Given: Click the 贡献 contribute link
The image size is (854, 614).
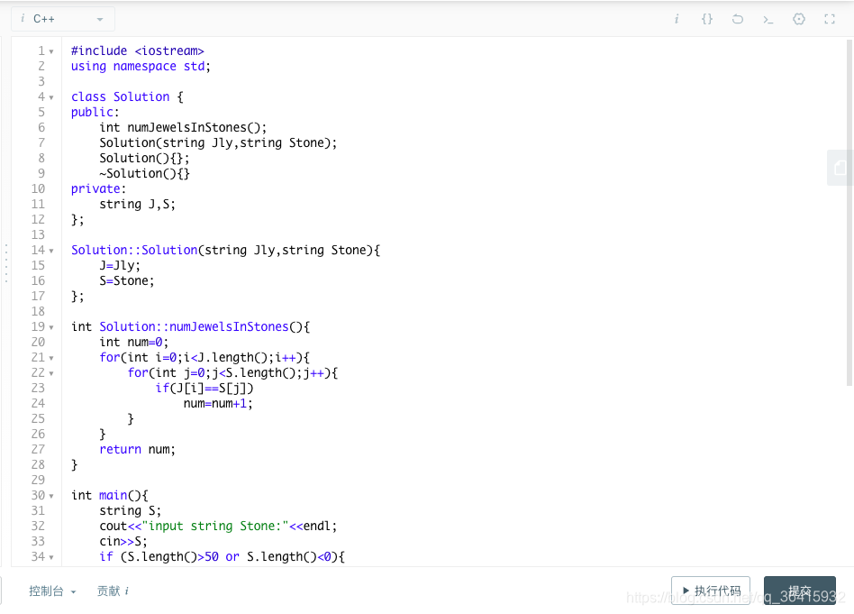Looking at the screenshot, I should [108, 591].
